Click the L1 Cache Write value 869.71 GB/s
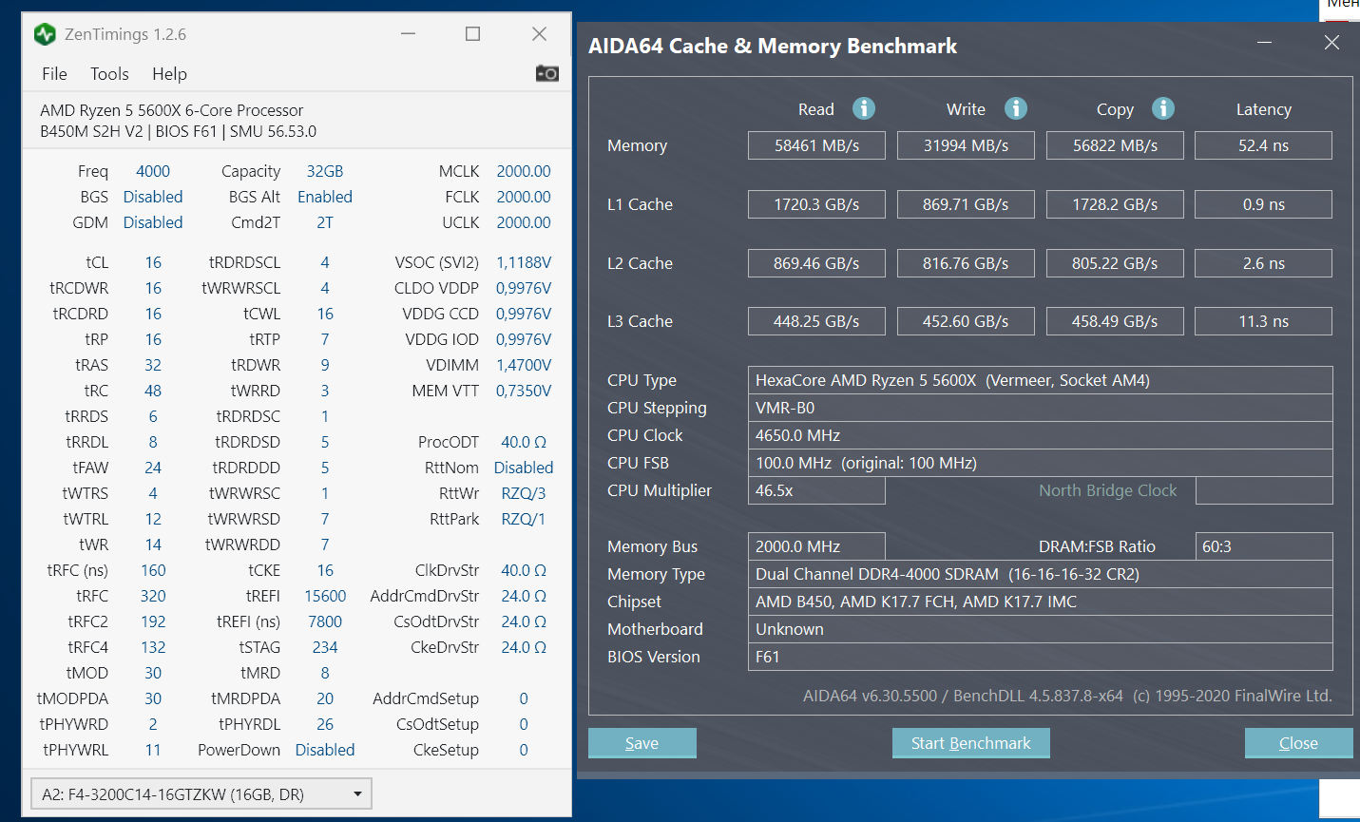The image size is (1360, 822). [x=966, y=204]
